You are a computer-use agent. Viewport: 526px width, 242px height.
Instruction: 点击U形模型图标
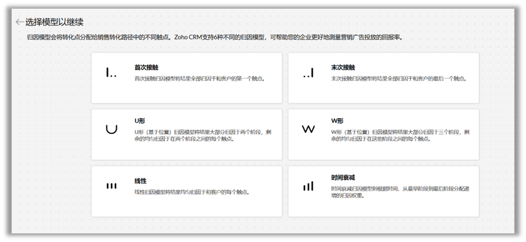click(x=111, y=129)
